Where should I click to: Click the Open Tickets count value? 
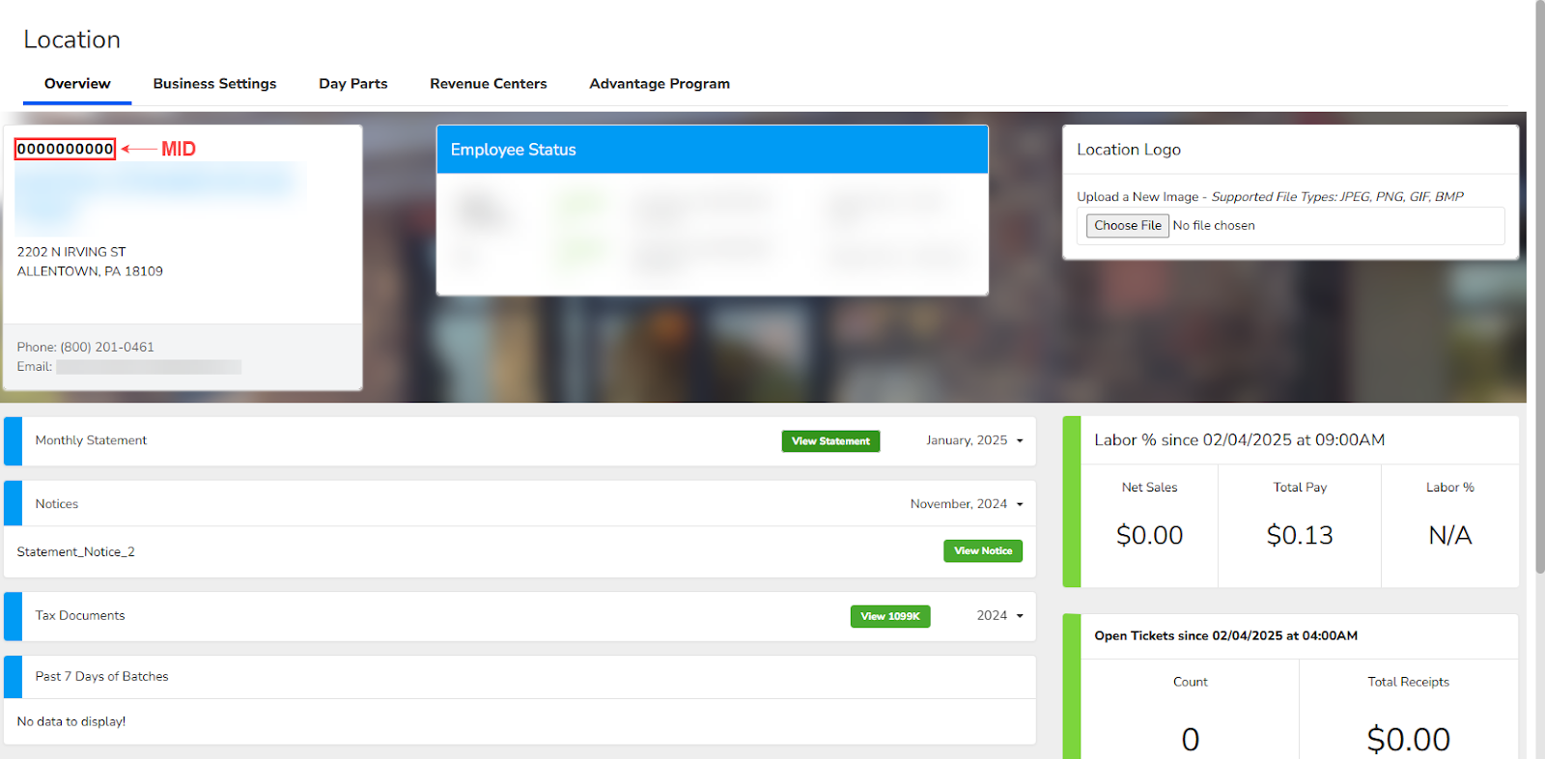pos(1190,739)
